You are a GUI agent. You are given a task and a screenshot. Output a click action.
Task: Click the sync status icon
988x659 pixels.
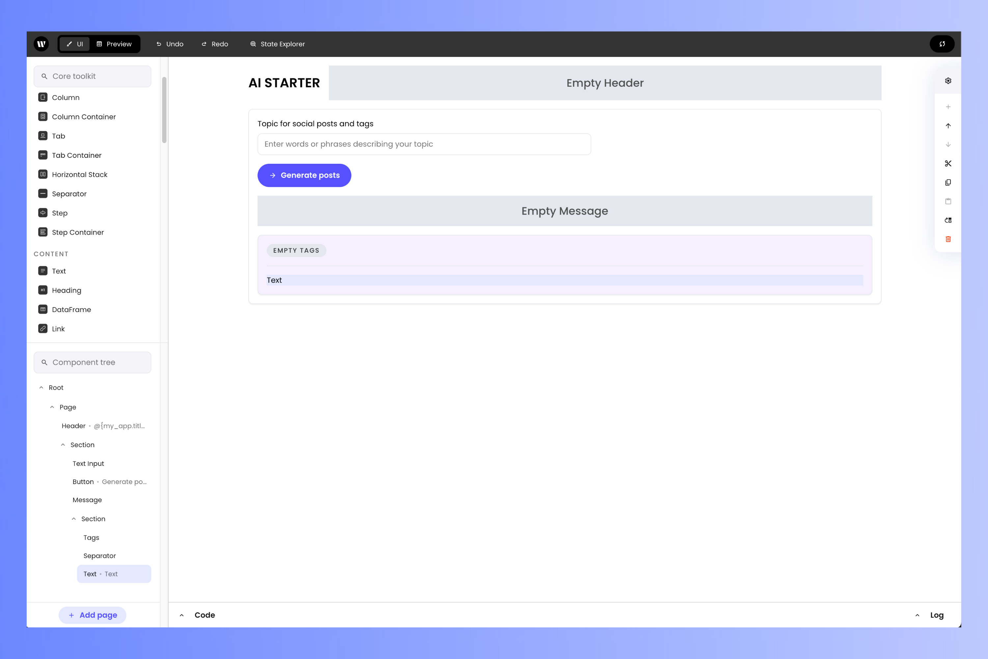coord(942,44)
